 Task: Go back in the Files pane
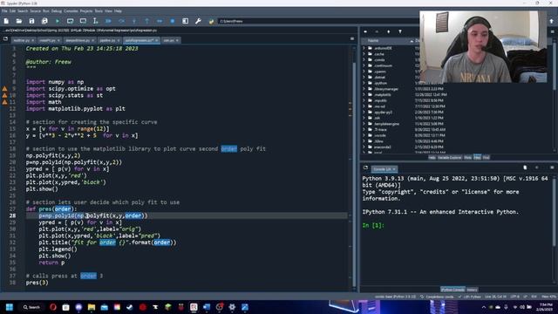point(365,31)
